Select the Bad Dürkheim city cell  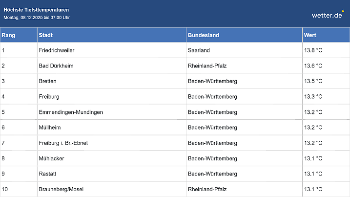point(56,66)
